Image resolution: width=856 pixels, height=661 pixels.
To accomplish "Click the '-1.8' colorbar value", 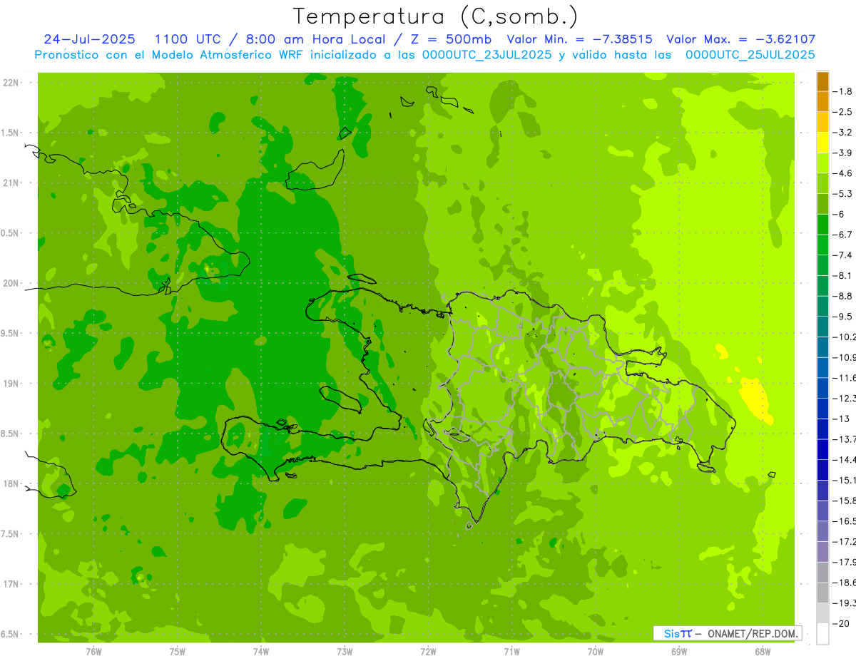I will point(843,91).
